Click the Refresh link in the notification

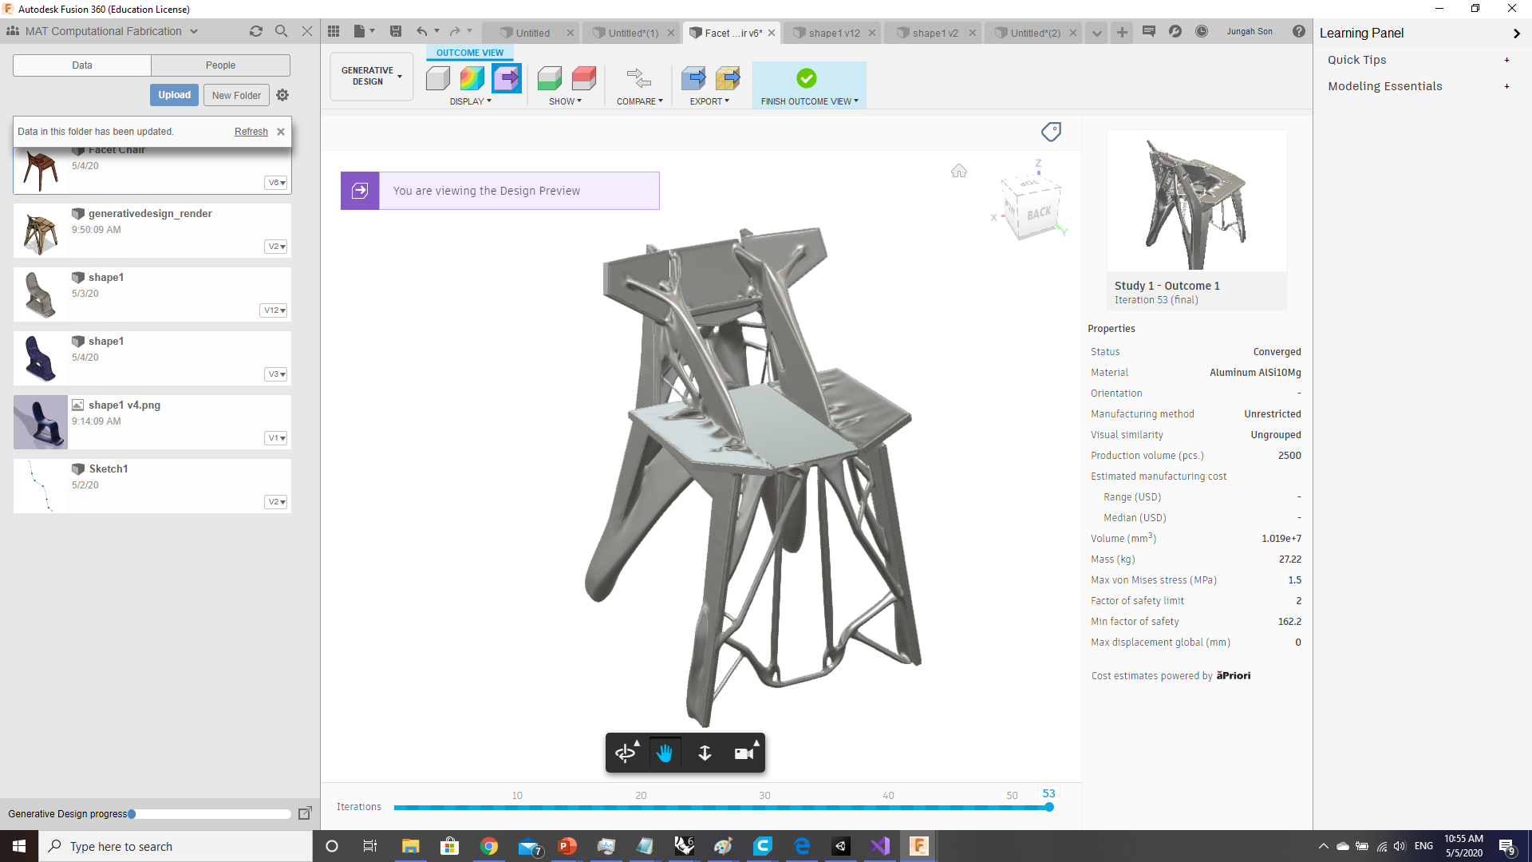(x=251, y=132)
